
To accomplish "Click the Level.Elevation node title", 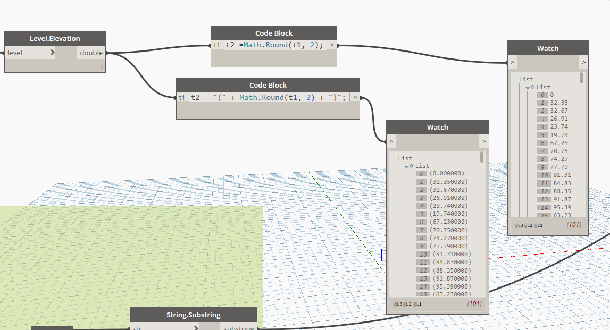I will point(55,38).
